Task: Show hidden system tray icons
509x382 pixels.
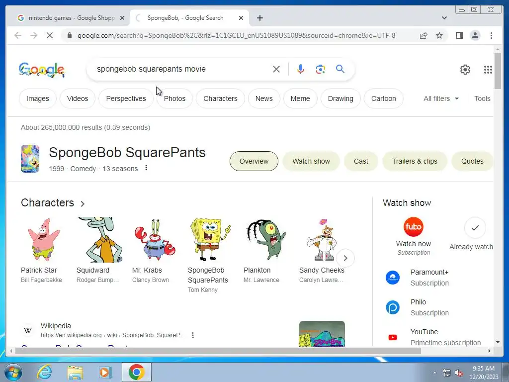Action: tap(434, 373)
